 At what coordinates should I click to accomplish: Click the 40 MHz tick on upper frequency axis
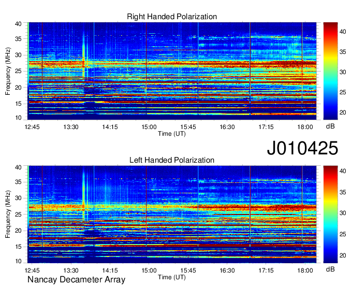pos(19,24)
